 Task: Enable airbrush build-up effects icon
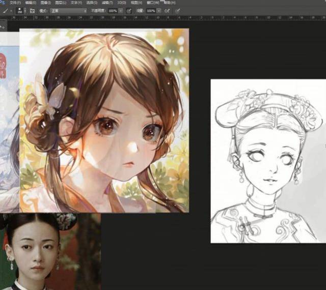pyautogui.click(x=167, y=11)
